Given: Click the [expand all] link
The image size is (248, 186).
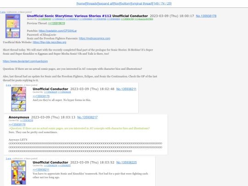Looking at the screenshot, I should coord(106,4).
